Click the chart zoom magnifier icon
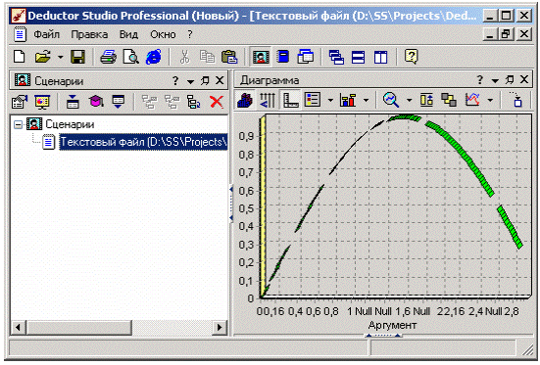 (391, 100)
